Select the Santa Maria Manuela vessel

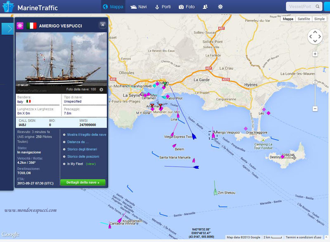coord(193,161)
